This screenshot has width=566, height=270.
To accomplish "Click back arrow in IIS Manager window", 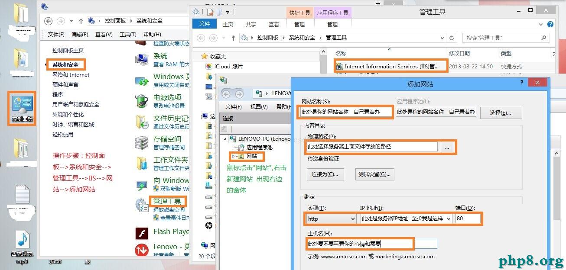I will [x=227, y=93].
